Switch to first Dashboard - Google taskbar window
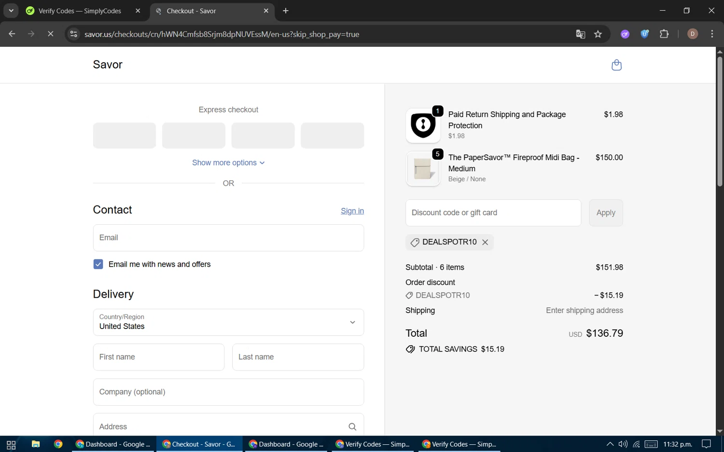This screenshot has width=724, height=452. point(113,444)
